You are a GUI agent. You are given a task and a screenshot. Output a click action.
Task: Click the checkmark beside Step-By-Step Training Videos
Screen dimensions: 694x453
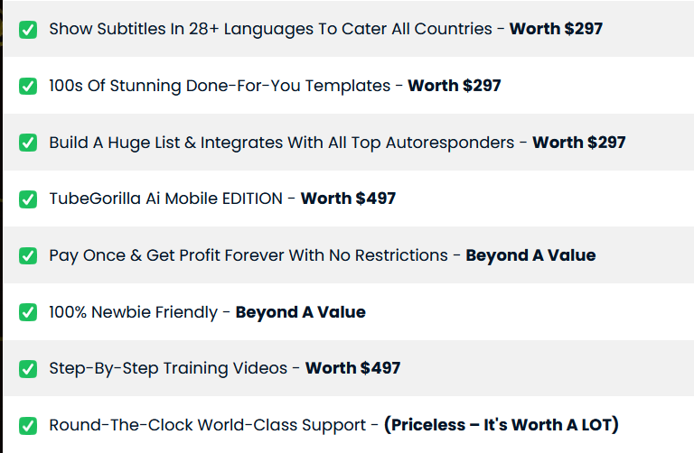28,368
